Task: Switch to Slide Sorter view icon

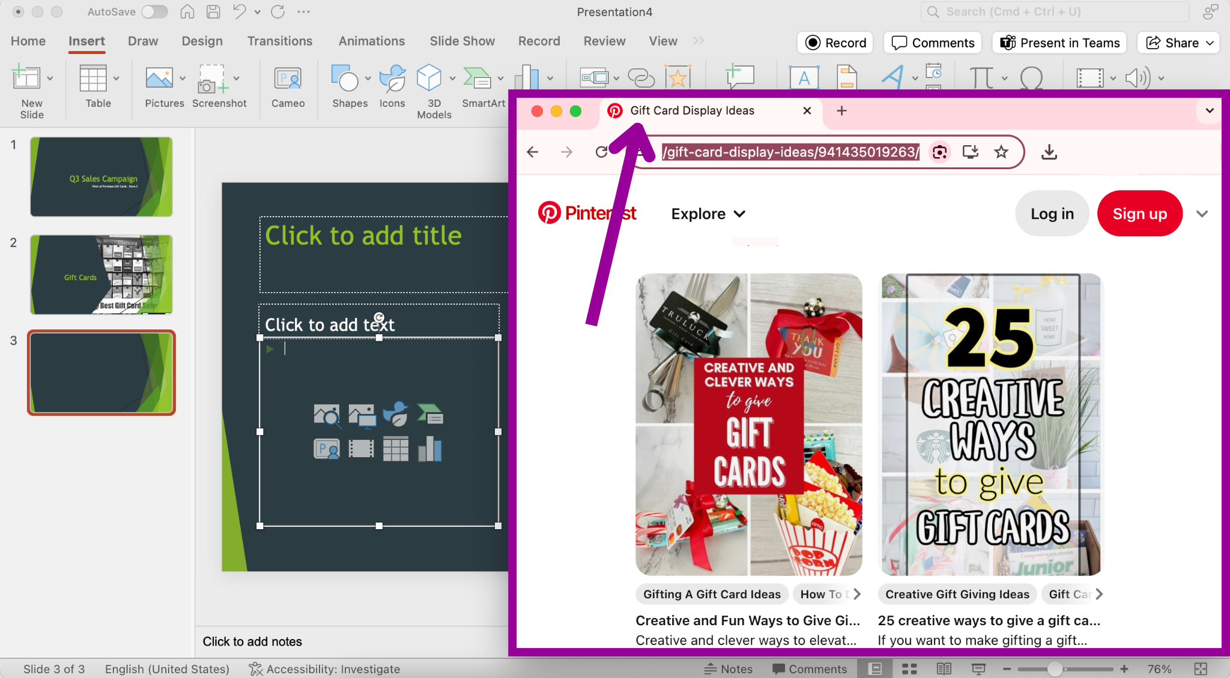Action: point(909,668)
